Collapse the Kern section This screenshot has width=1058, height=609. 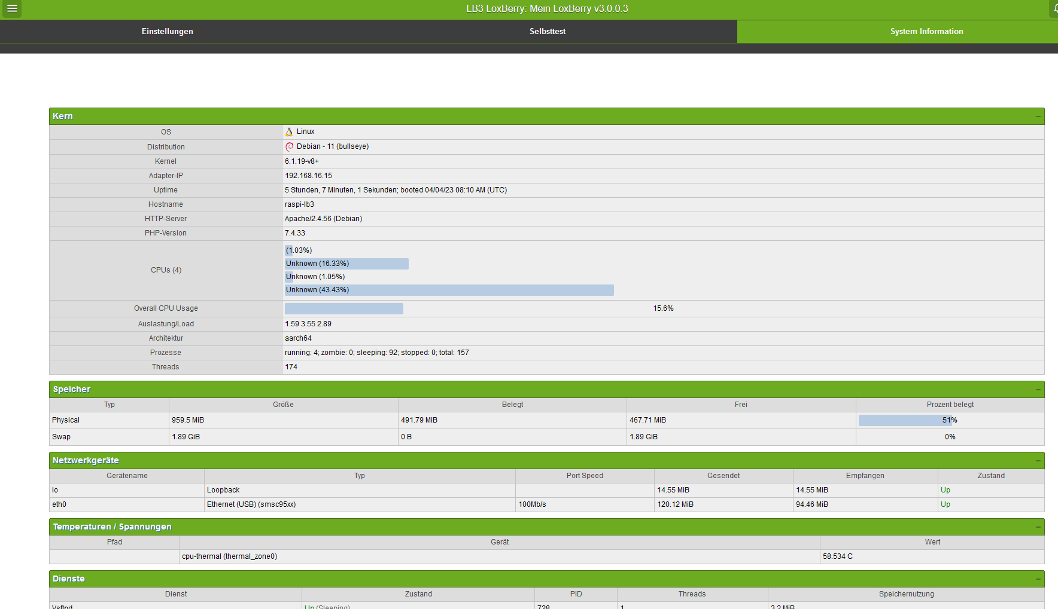click(x=1038, y=117)
